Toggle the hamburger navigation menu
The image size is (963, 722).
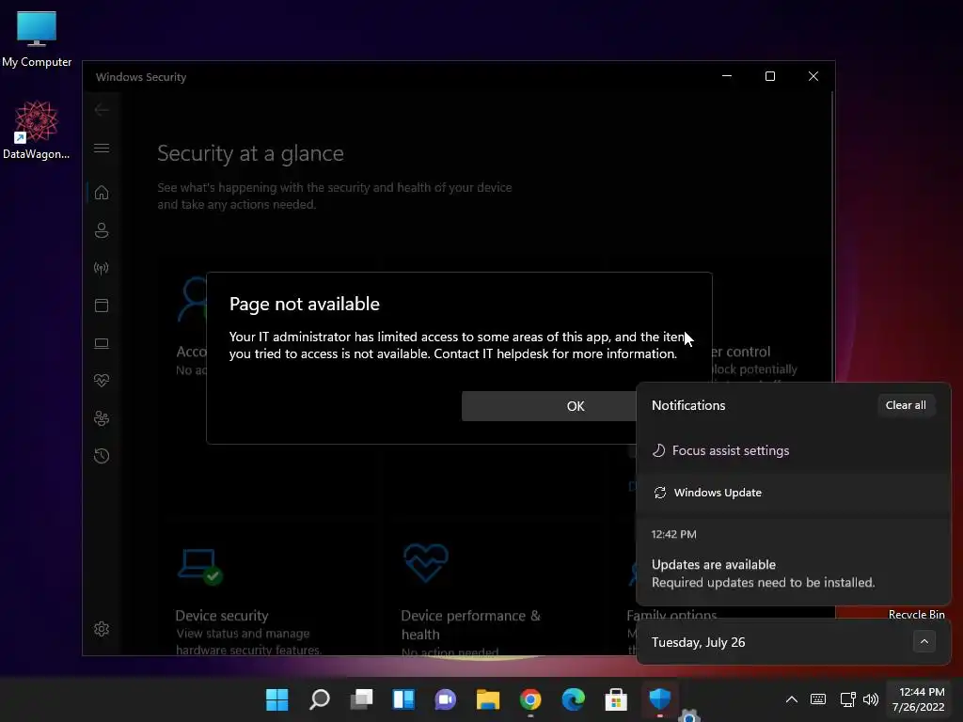102,148
